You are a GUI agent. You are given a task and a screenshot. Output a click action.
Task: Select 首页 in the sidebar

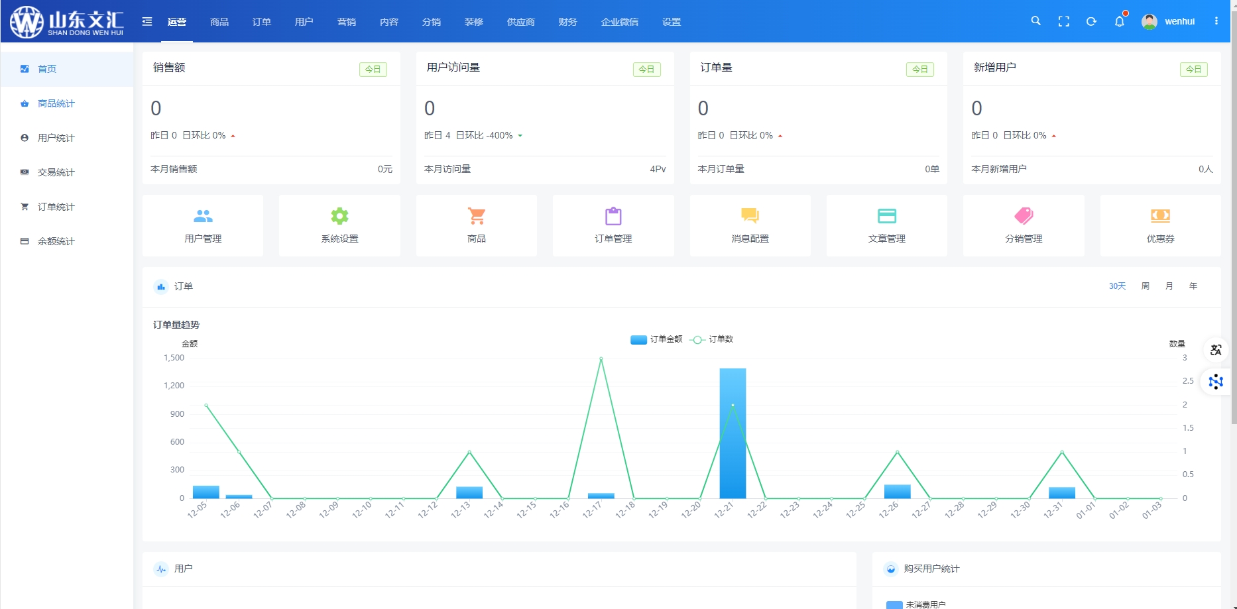click(67, 69)
